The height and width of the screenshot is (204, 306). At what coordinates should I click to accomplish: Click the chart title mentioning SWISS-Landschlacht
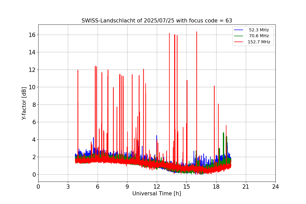[x=157, y=21]
